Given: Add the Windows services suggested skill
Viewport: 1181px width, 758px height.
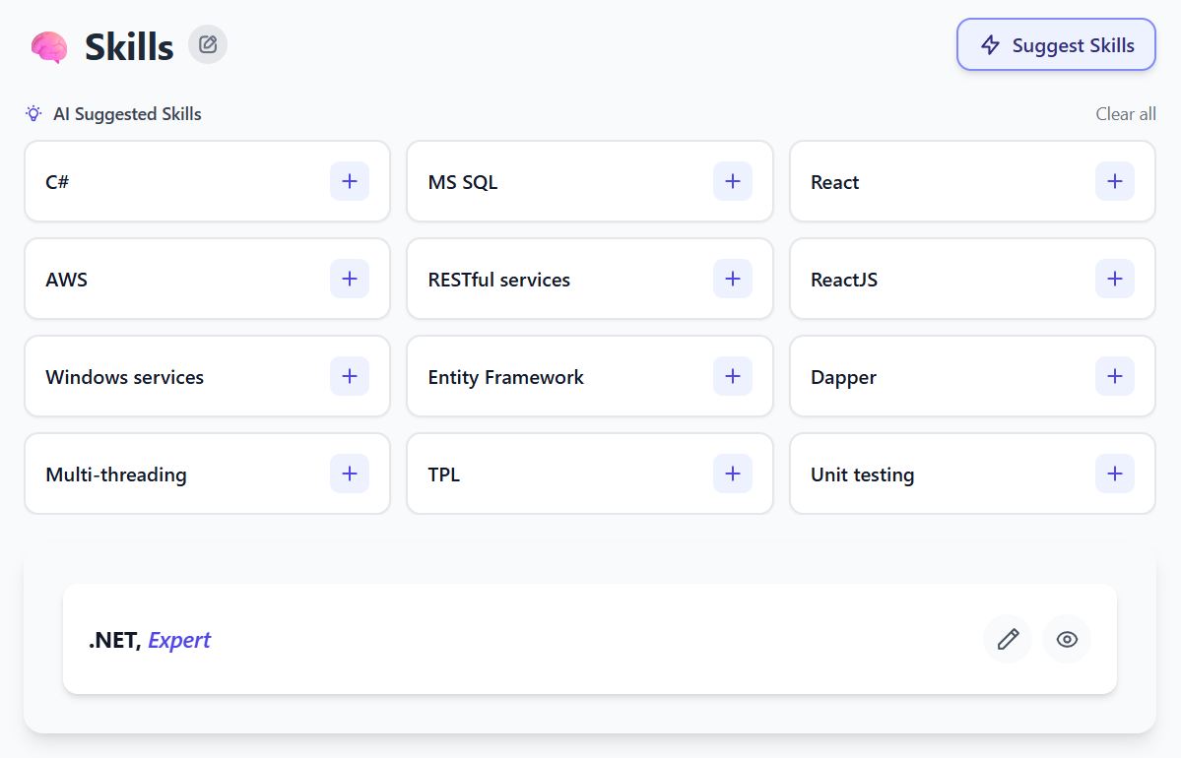Looking at the screenshot, I should tap(349, 376).
